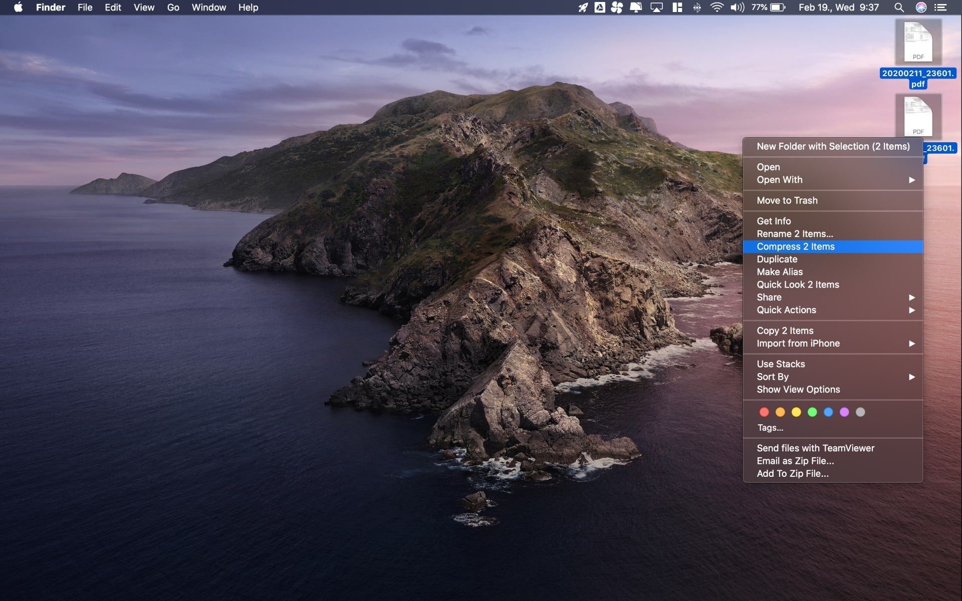Open the Apple menu
The image size is (962, 601).
18,7
